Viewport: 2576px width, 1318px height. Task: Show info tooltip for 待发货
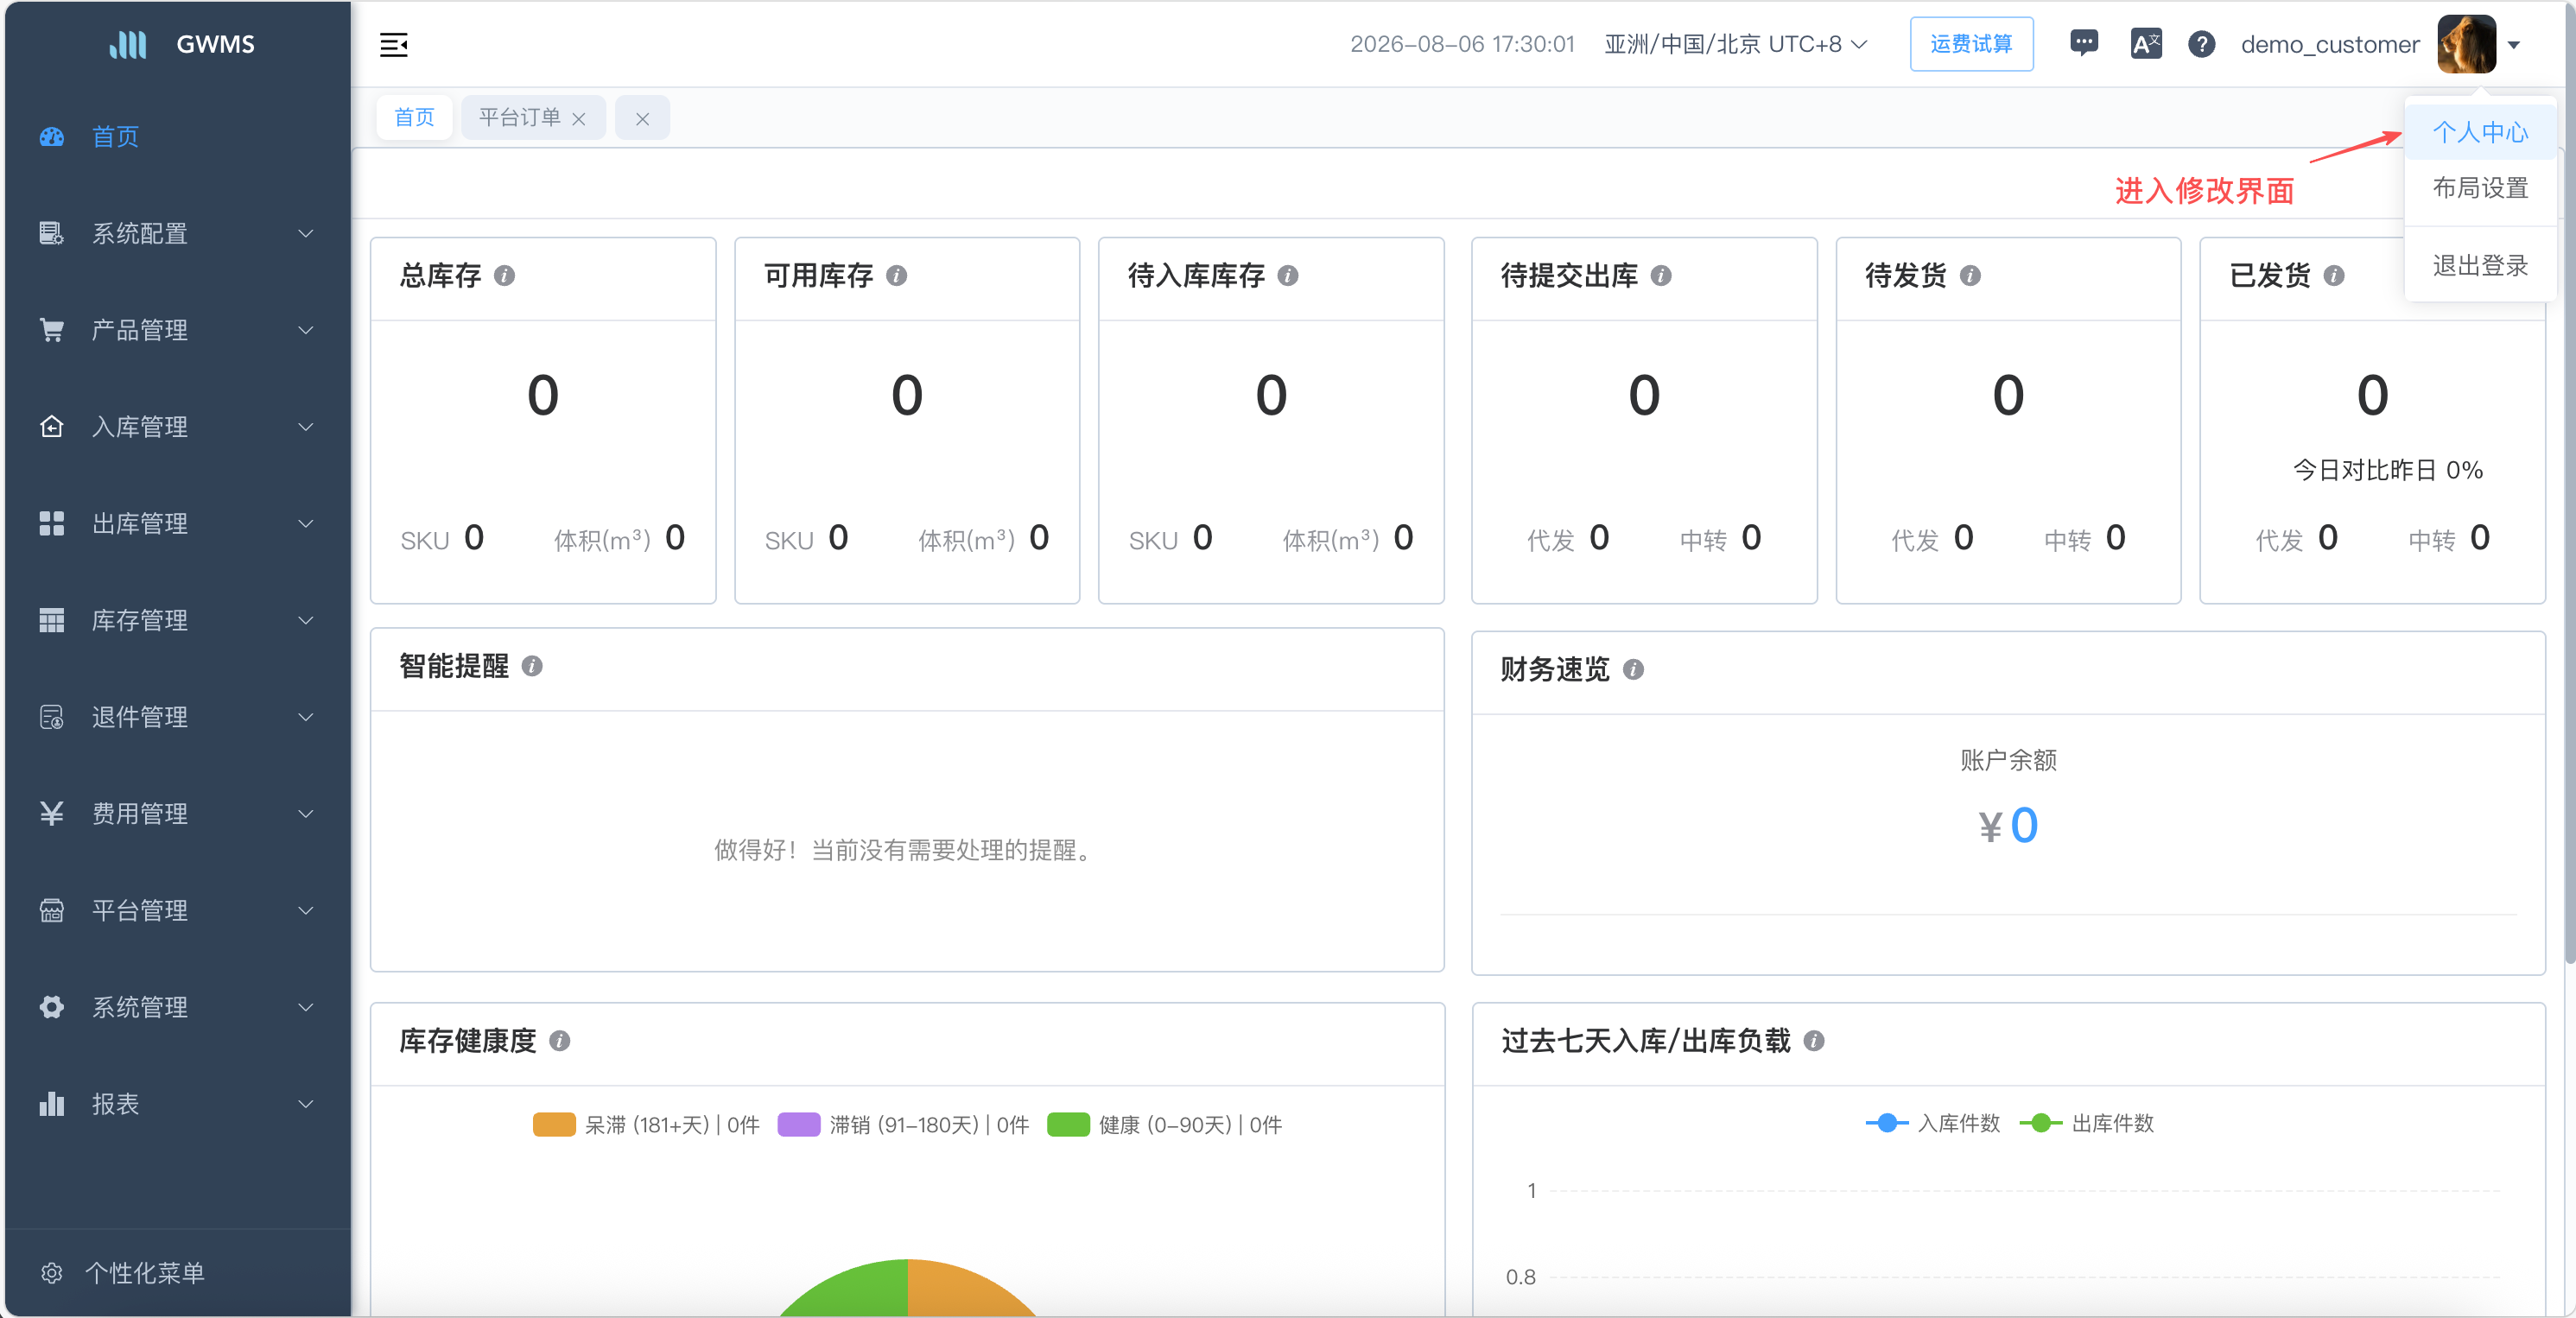click(1970, 276)
